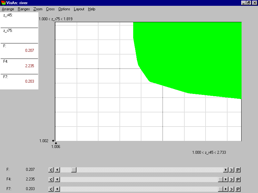Jump F slider to minimum with outlined left arrow
The height and width of the screenshot is (193, 258).
point(51,170)
